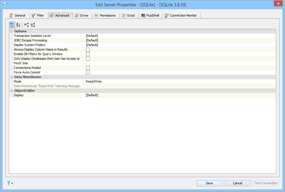Select the Categorized view toolbar icon
This screenshot has width=285, height=192.
12,25
